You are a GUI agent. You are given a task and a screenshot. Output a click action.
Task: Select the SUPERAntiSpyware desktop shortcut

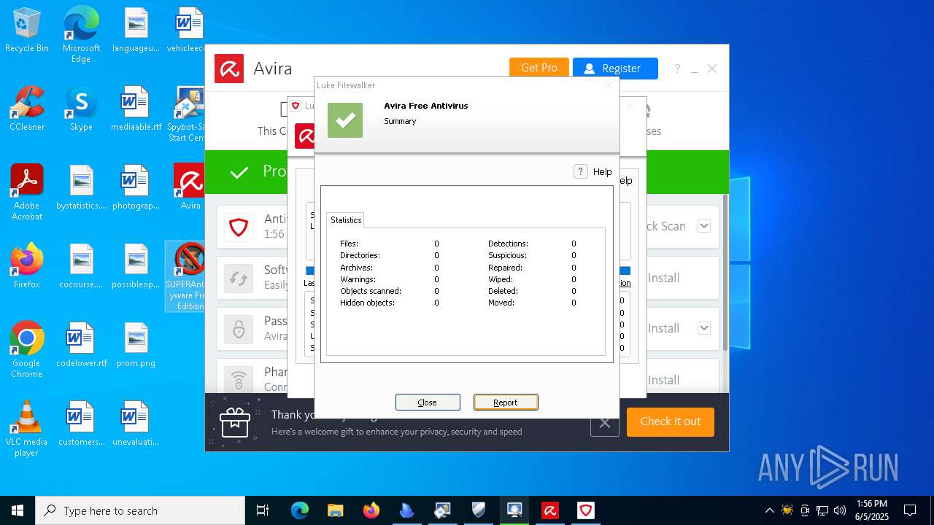[186, 276]
